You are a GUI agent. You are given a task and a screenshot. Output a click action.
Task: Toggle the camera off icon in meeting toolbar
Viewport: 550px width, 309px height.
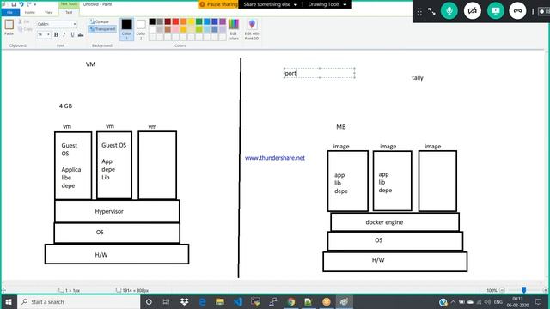[473, 11]
